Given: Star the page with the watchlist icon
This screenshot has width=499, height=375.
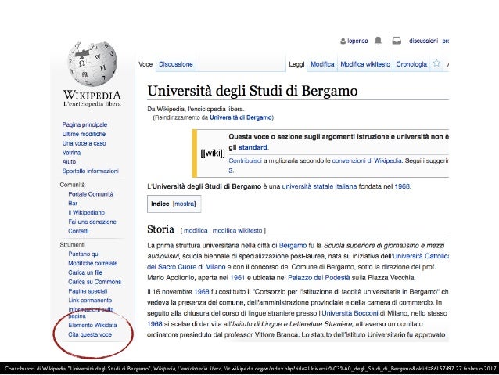Looking at the screenshot, I should pyautogui.click(x=436, y=63).
